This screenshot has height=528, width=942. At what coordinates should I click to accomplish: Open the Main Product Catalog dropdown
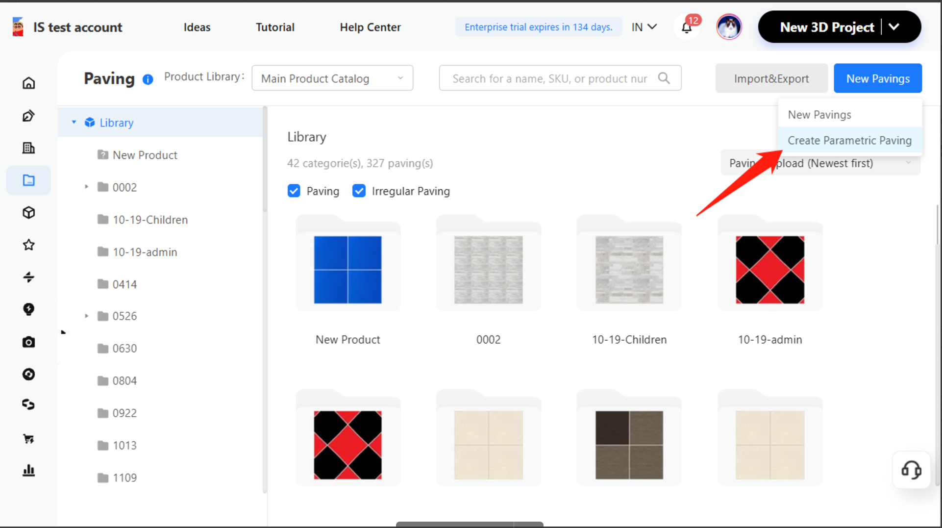pyautogui.click(x=332, y=78)
